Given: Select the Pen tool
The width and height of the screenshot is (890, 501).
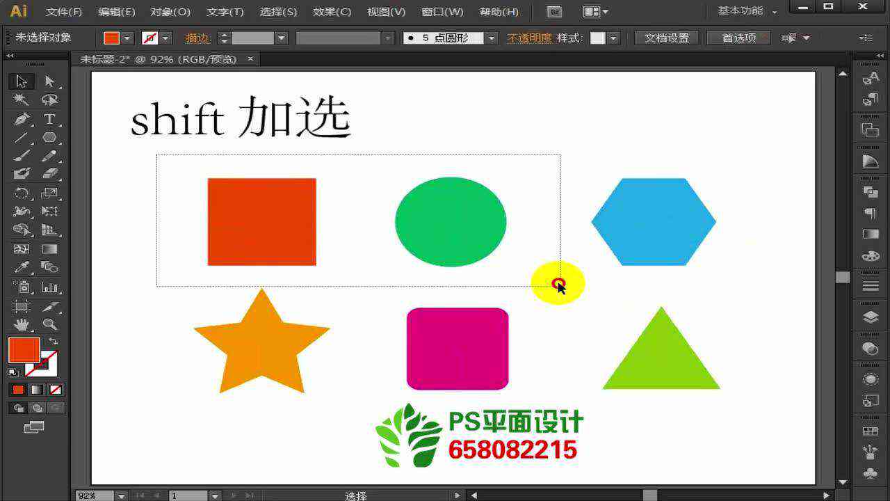Looking at the screenshot, I should [22, 119].
